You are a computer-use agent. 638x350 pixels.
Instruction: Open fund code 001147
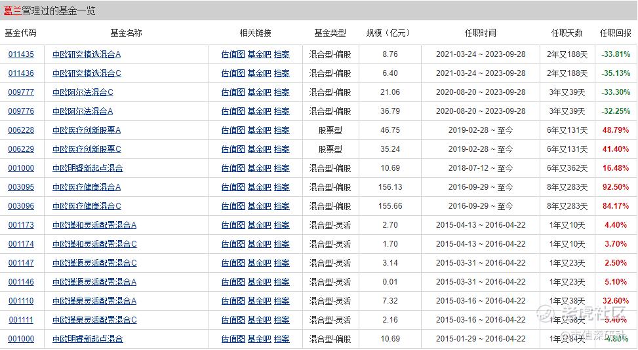point(21,263)
